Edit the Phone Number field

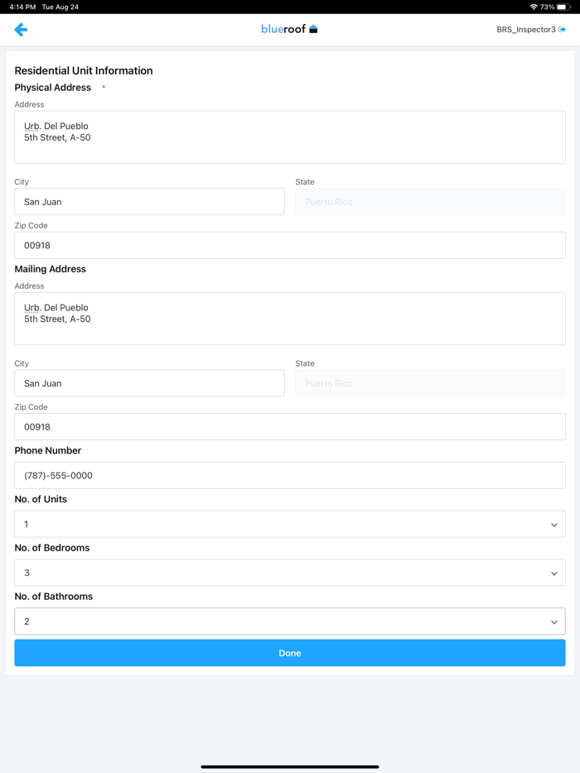point(290,476)
